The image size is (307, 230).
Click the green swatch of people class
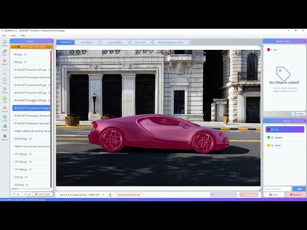269,138
